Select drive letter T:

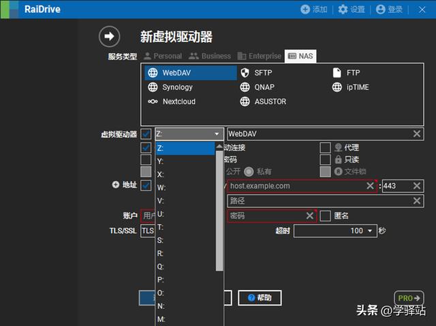[185, 227]
